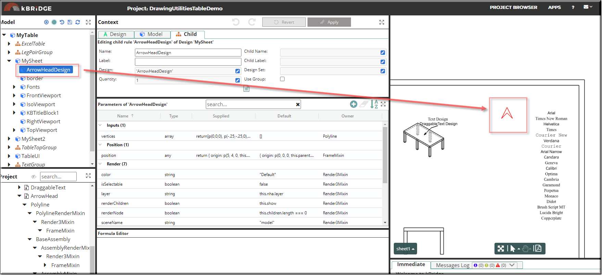The height and width of the screenshot is (276, 603).
Task: Click the Model panel refresh icon
Action: click(78, 22)
